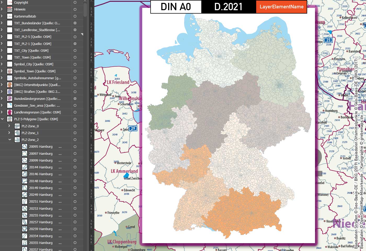Click the DIN A0 header label
The height and width of the screenshot is (251, 366).
point(175,7)
